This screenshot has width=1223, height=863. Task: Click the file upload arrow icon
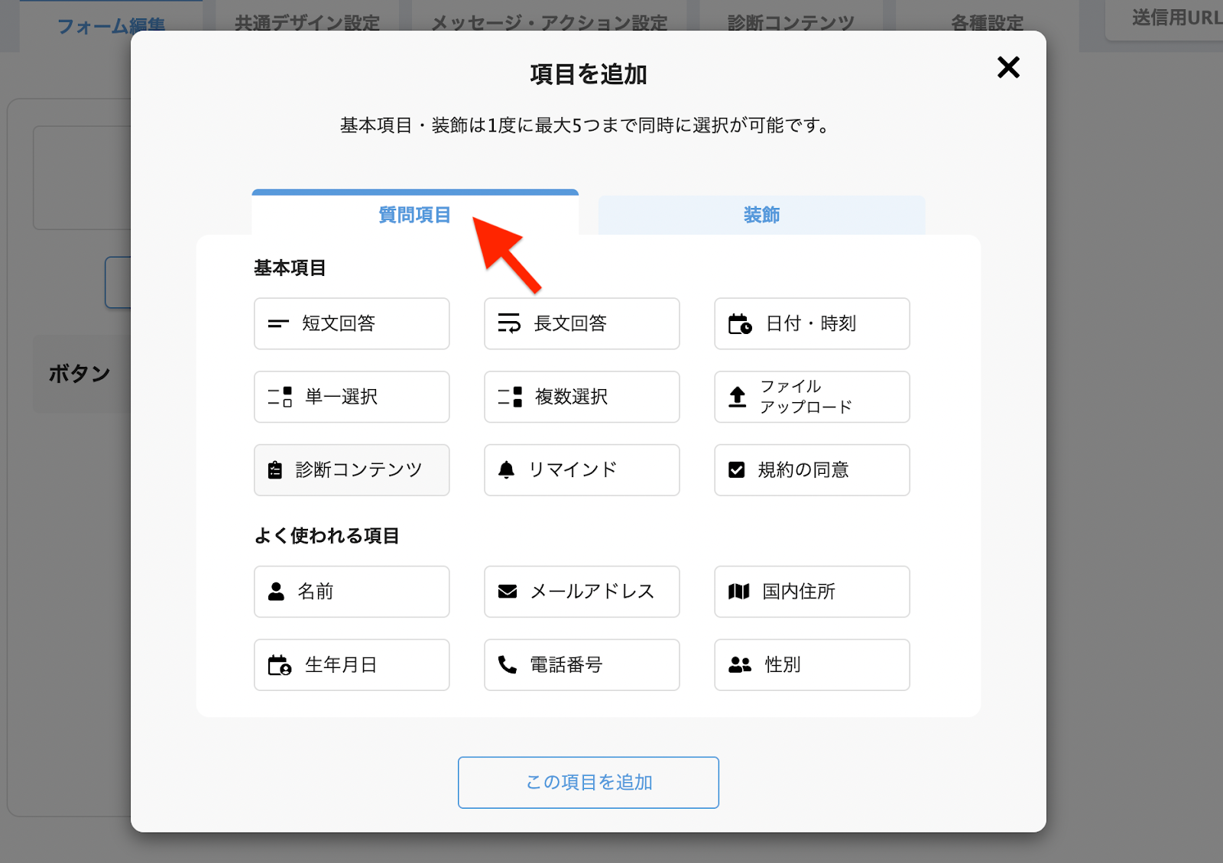point(737,397)
